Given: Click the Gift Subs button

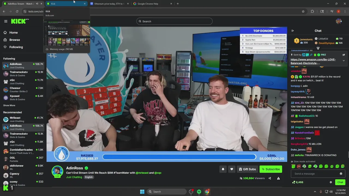Looking at the screenshot, I should pos(247,169).
